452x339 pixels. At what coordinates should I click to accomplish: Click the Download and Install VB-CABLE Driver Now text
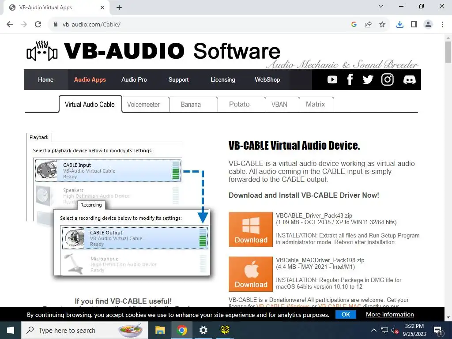(x=304, y=196)
